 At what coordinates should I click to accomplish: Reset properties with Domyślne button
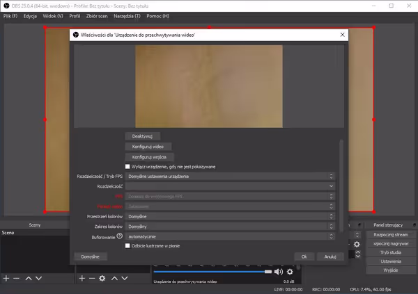[x=91, y=256]
